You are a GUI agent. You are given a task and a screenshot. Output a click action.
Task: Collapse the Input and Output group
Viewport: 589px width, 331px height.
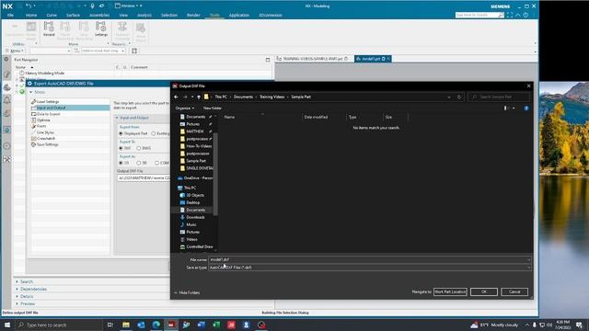coord(117,118)
